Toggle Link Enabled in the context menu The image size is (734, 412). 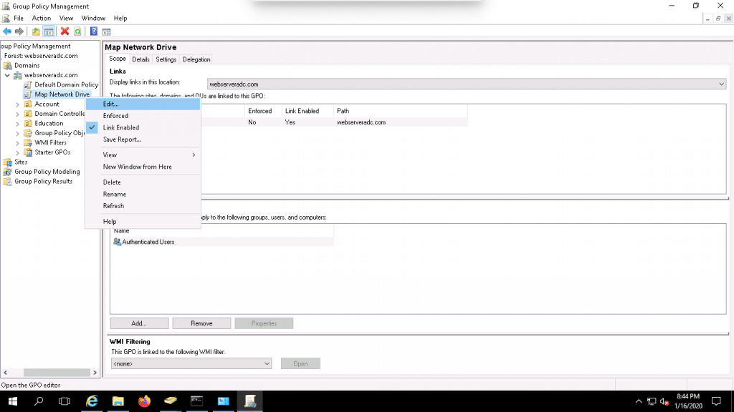pos(121,127)
